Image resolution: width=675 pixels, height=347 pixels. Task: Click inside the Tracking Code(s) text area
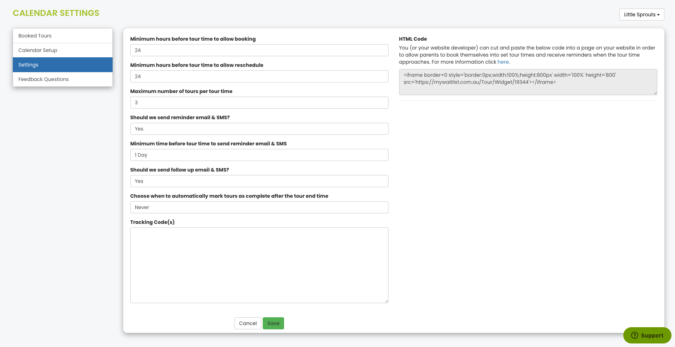259,265
